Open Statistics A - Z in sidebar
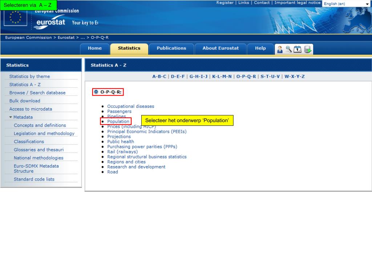 point(25,85)
